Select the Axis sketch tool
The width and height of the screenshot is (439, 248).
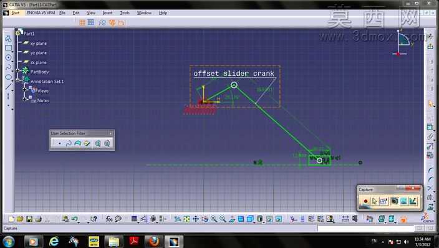pyautogui.click(x=8, y=97)
